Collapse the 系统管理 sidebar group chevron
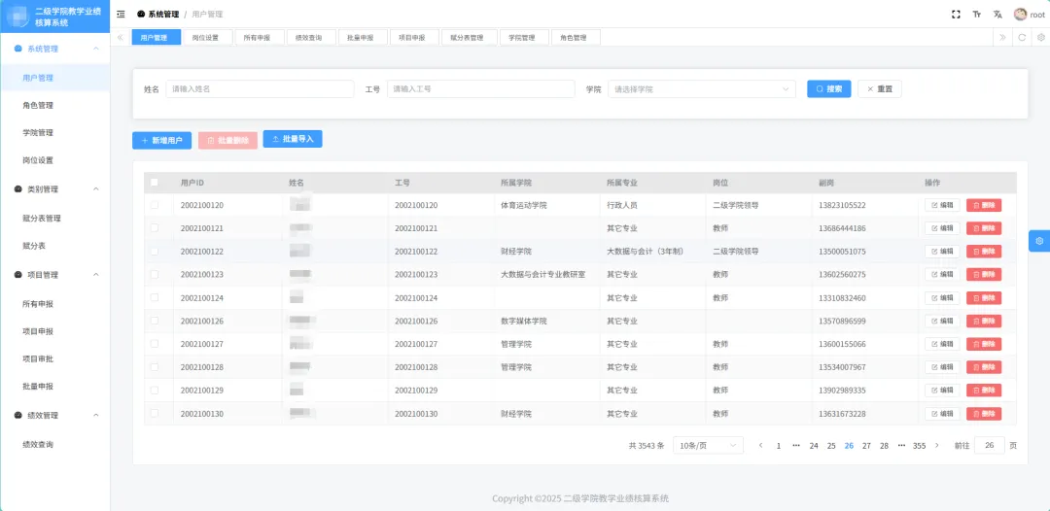 (x=95, y=49)
